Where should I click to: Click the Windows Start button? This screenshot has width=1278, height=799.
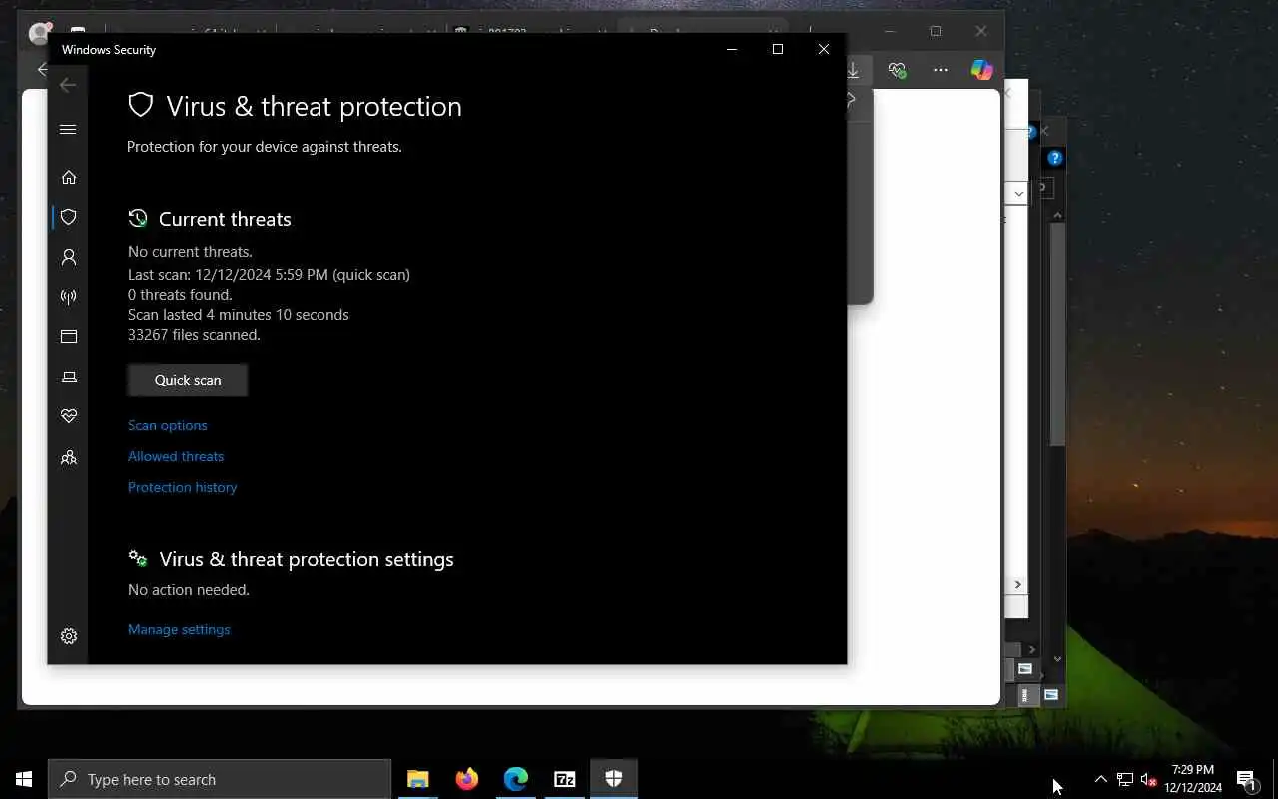coord(24,779)
